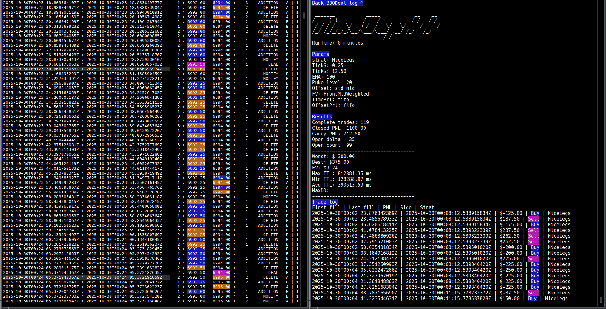Click the Buy badge on $-125.00 trade
The height and width of the screenshot is (309, 606).
[535, 213]
